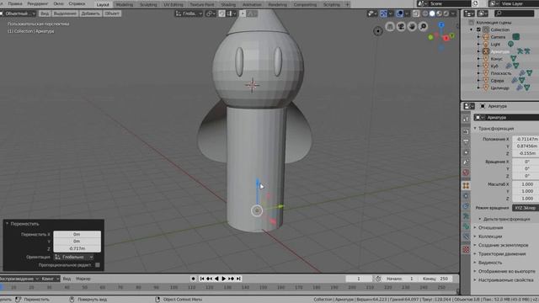Open the Bone Constraints properties tab
The image size is (539, 303).
pos(466,237)
